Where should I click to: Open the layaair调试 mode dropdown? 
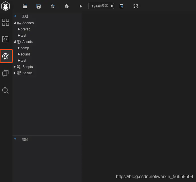click(x=101, y=6)
